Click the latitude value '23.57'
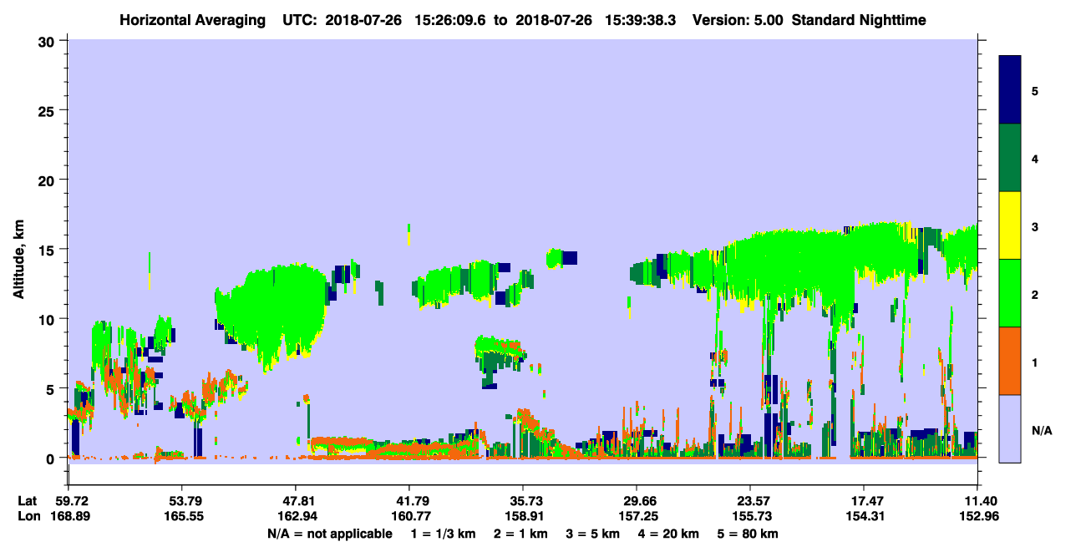This screenshot has width=1086, height=557. click(750, 501)
